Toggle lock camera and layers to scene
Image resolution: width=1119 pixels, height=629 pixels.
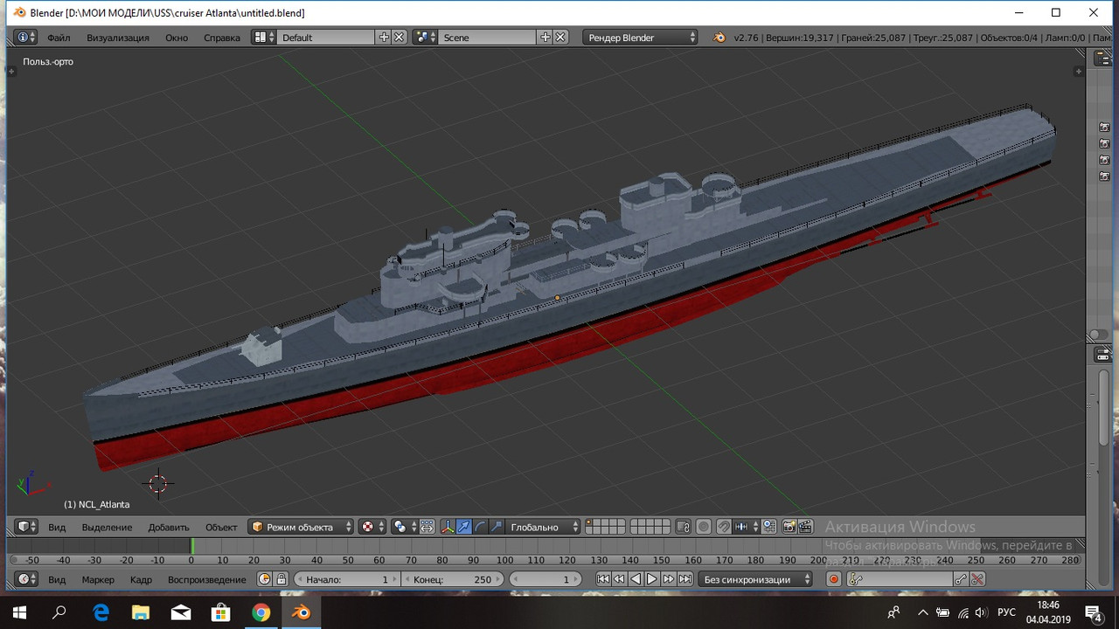(684, 527)
